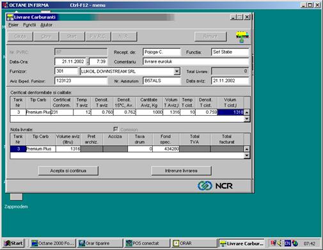
Task: Click Taxa drum cell with 0
Action: 140,149
